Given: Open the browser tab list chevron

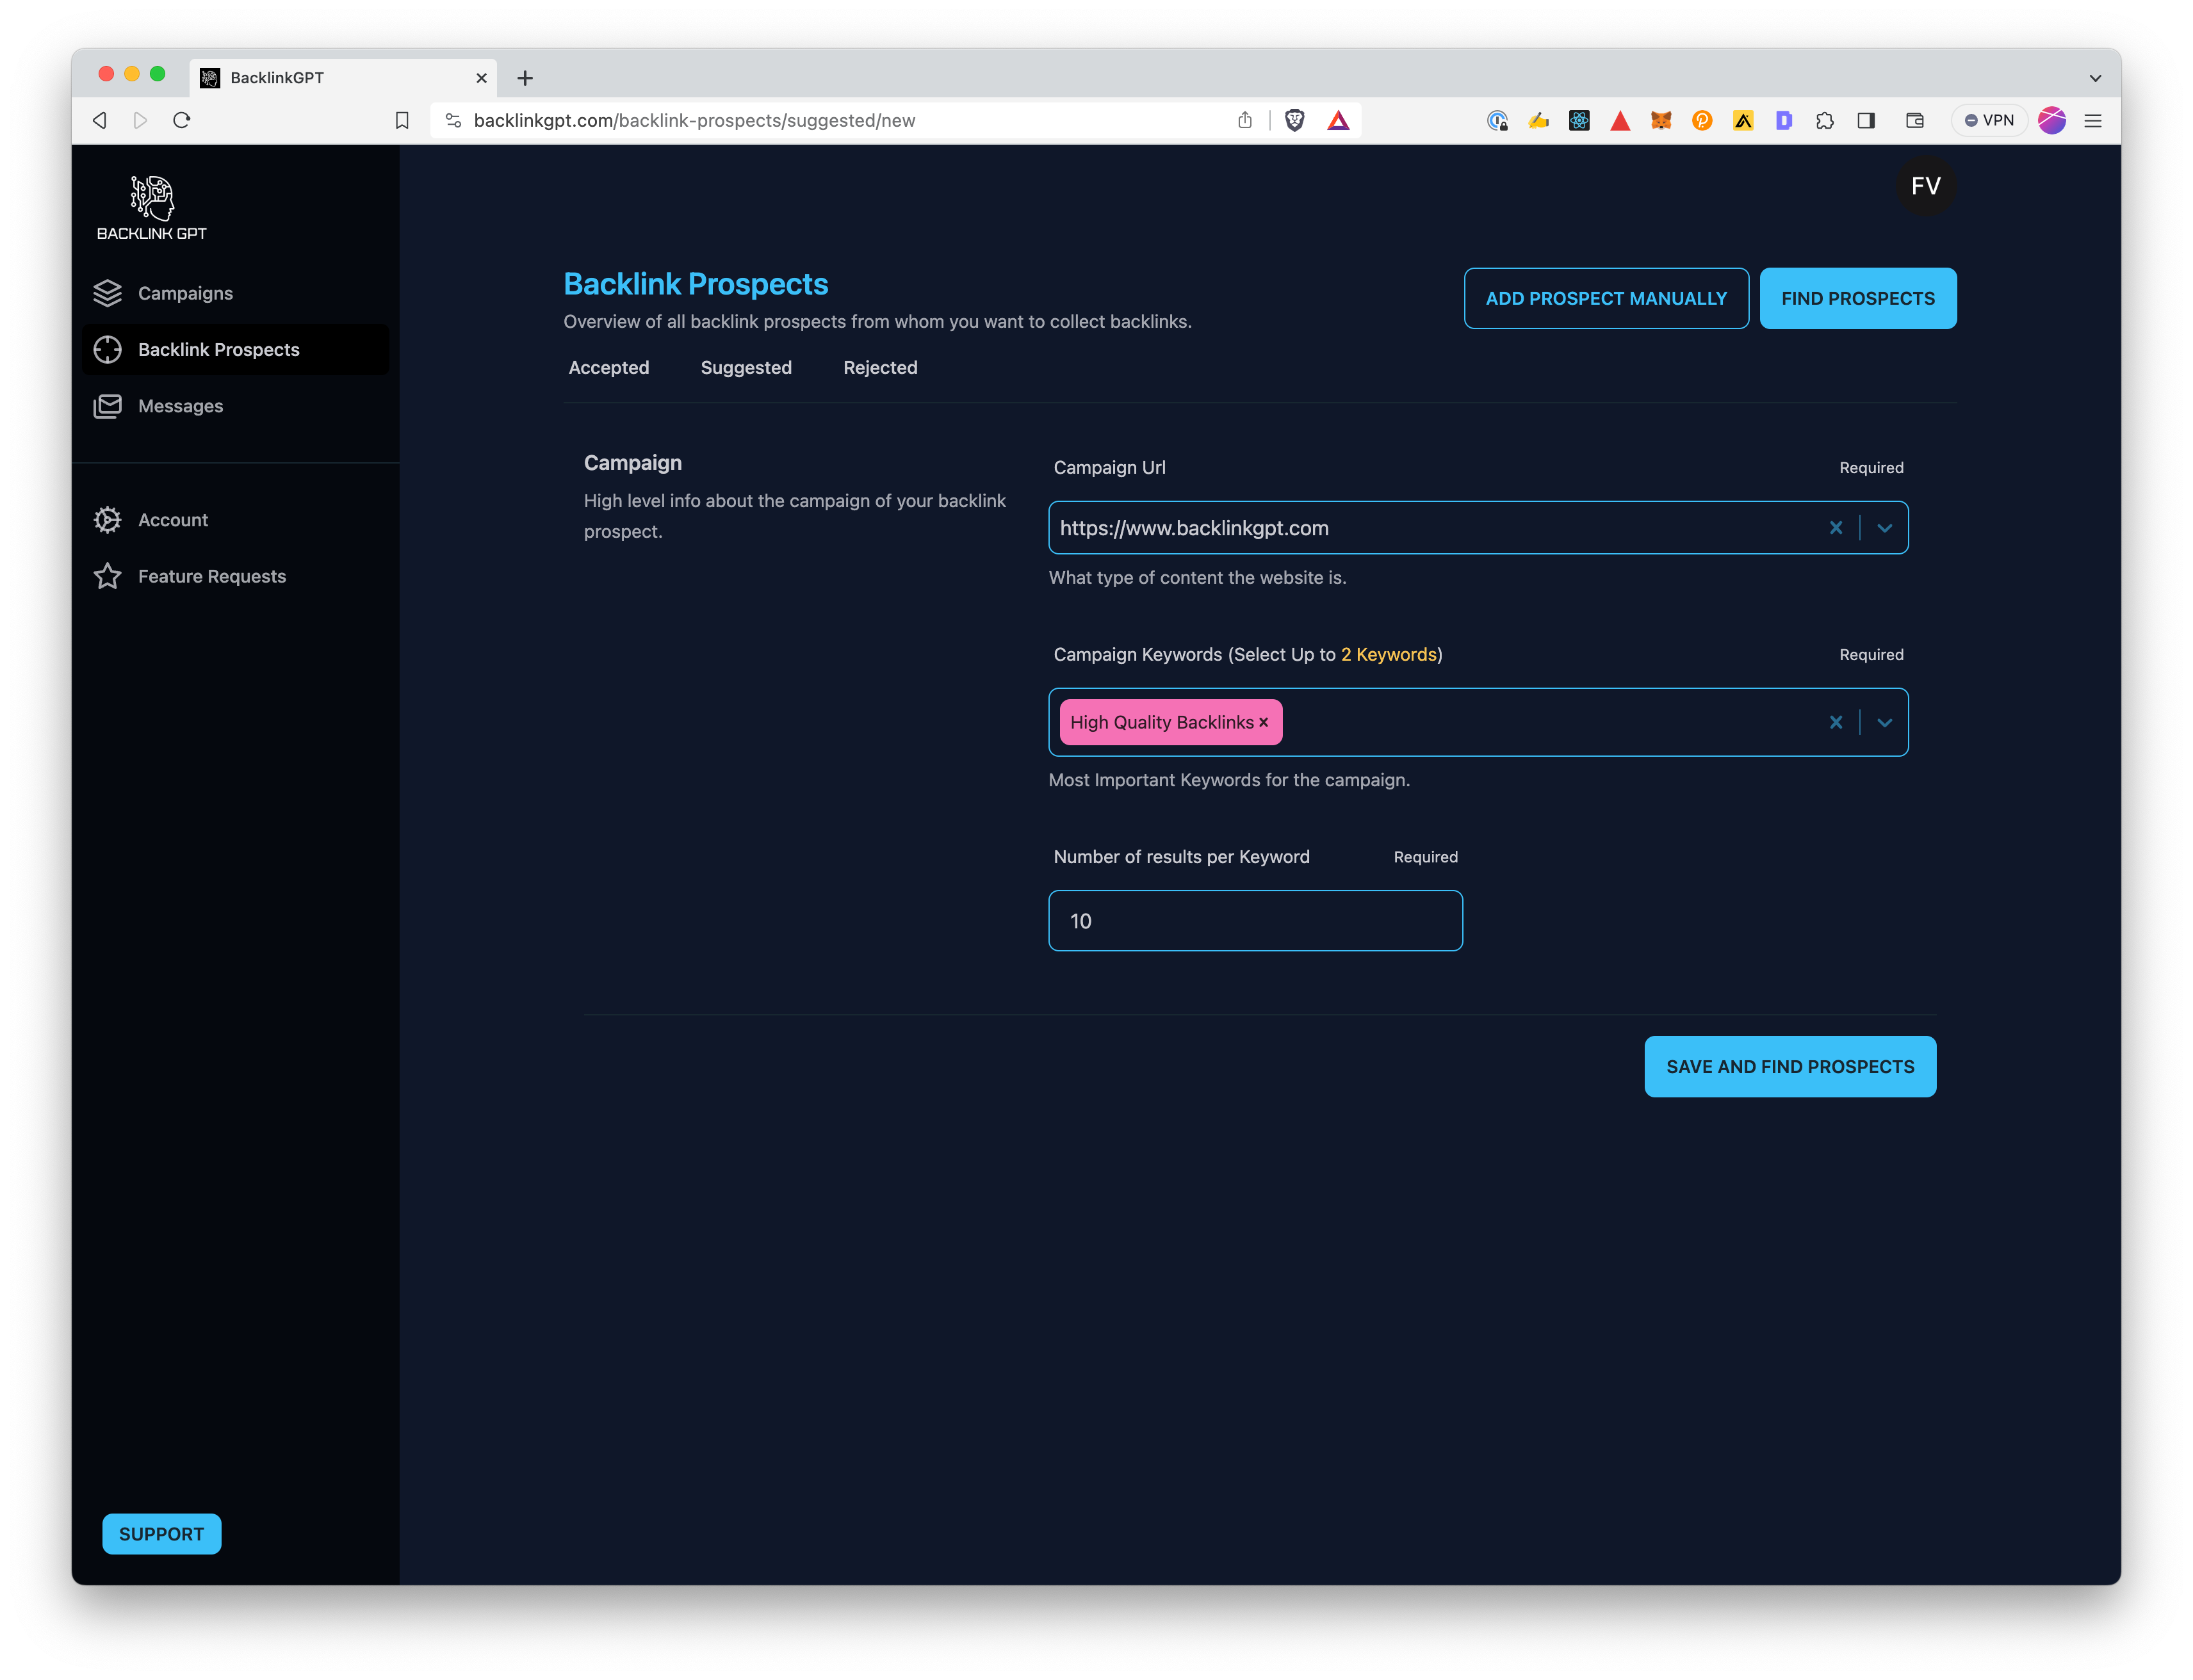Looking at the screenshot, I should click(x=2095, y=78).
